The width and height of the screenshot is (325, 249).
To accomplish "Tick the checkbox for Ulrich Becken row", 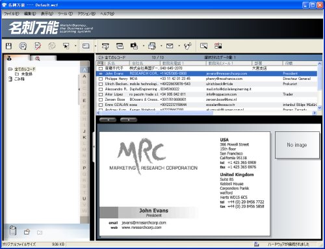I will [101, 84].
